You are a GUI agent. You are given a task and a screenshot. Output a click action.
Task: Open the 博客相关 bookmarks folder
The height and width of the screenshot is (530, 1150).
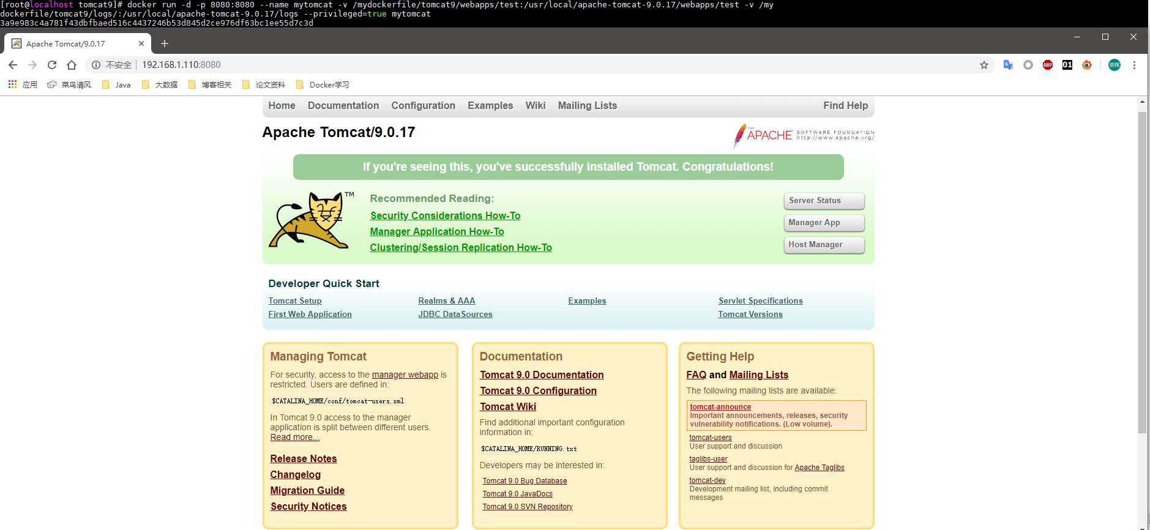pyautogui.click(x=209, y=84)
